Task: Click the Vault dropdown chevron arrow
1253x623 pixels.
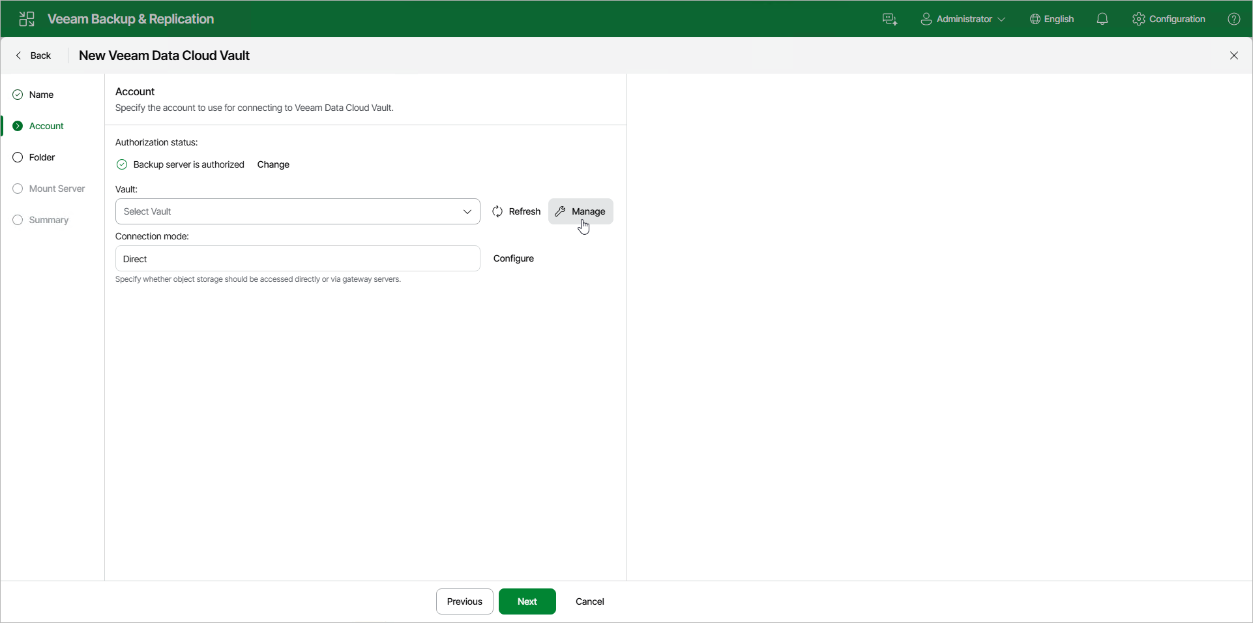Action: (467, 211)
